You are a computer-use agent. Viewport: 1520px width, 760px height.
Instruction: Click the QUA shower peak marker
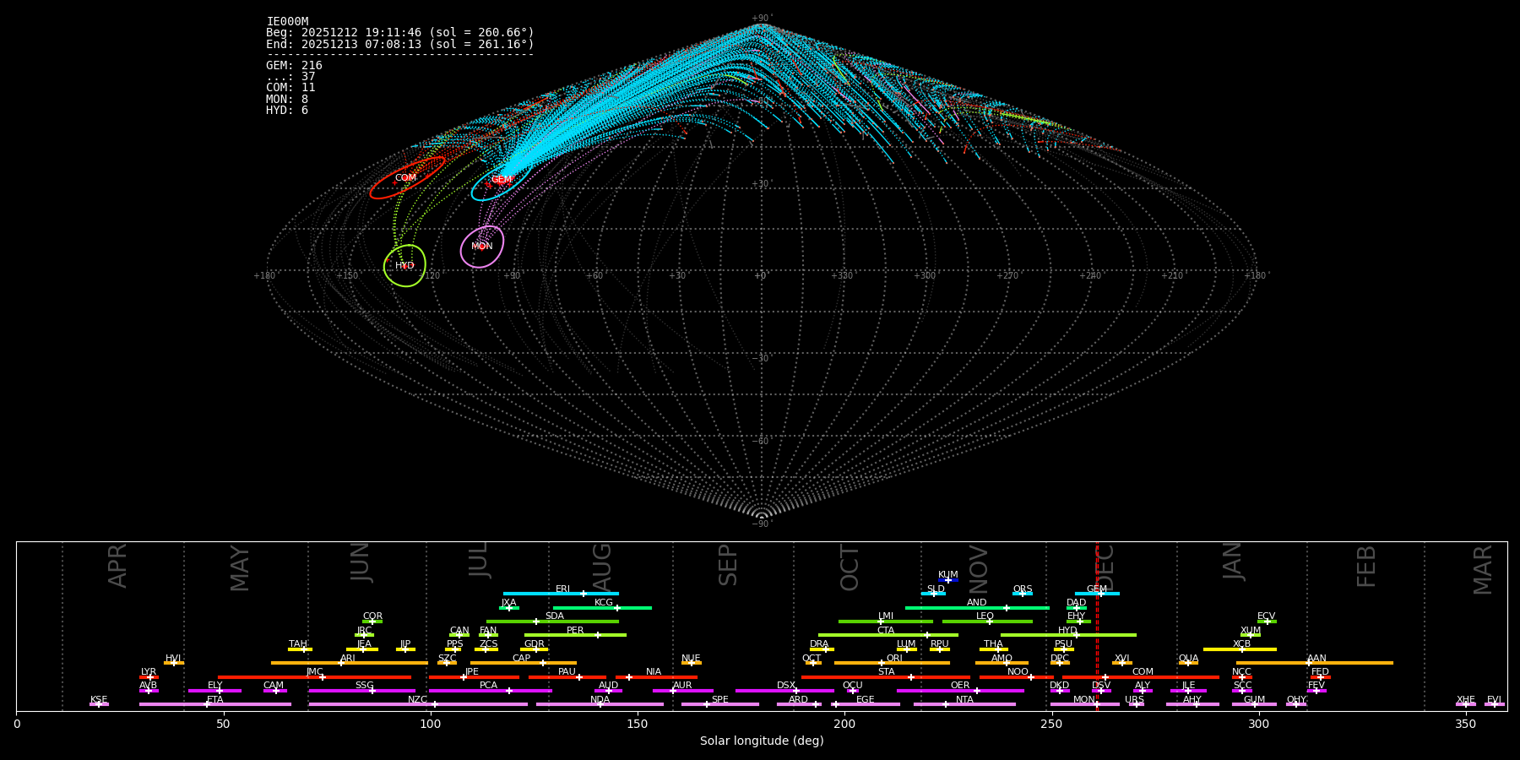pos(1188,663)
